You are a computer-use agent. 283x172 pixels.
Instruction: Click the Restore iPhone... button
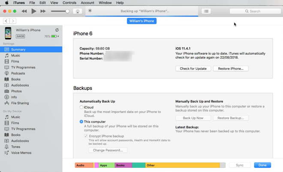point(231,68)
